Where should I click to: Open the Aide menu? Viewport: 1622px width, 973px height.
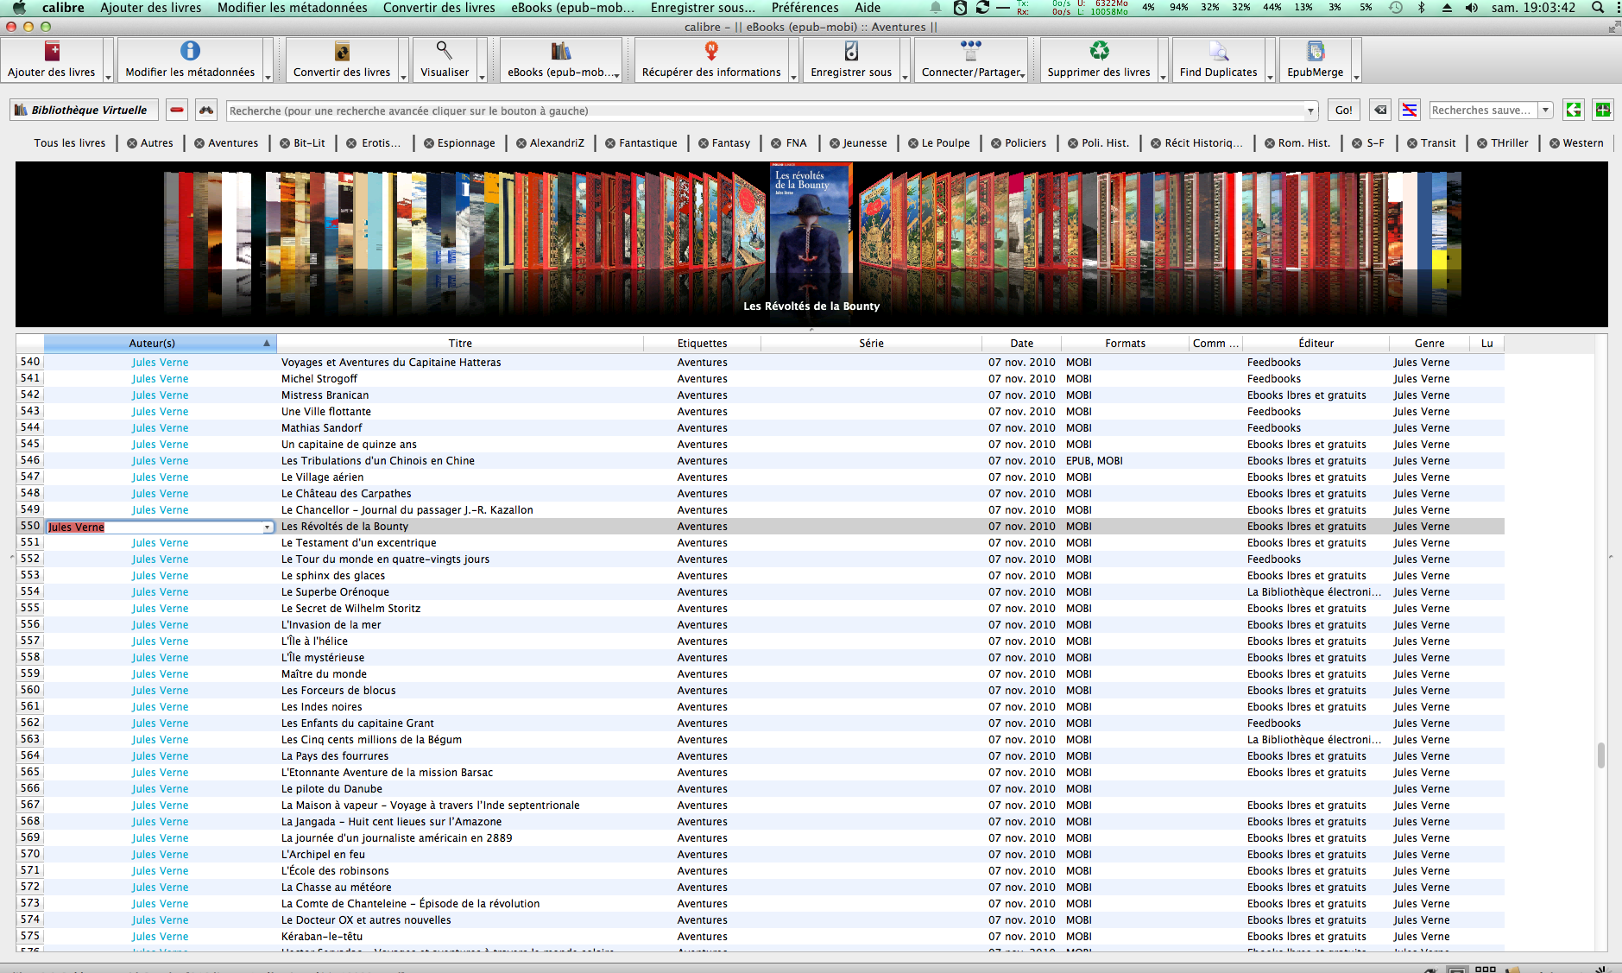point(868,8)
